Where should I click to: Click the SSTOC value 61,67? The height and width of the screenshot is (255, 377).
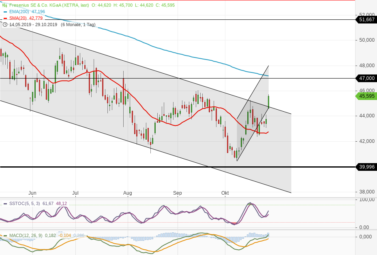coord(48,204)
